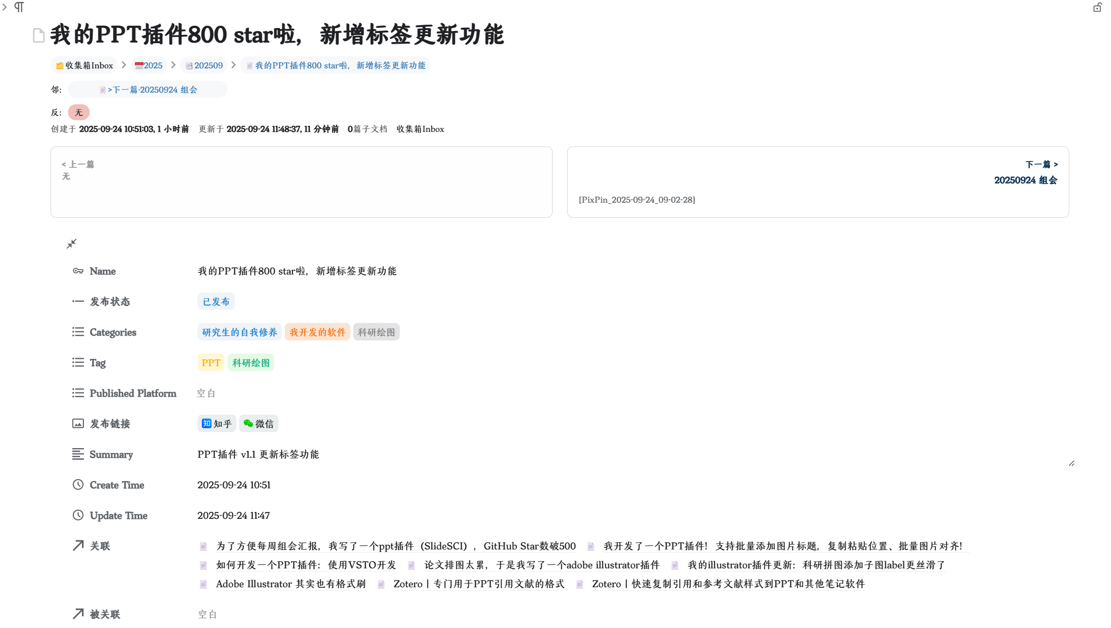Click the Name key icon
The height and width of the screenshot is (628, 1111).
pyautogui.click(x=78, y=271)
